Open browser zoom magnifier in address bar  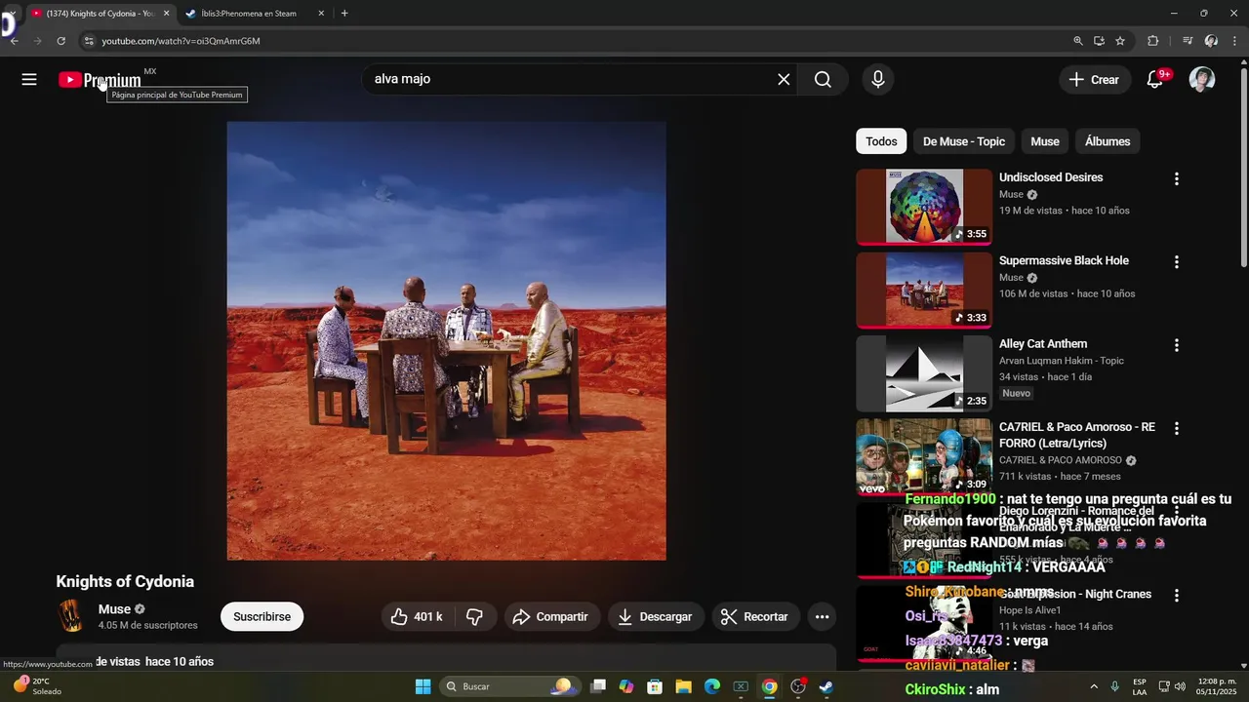[x=1077, y=41]
